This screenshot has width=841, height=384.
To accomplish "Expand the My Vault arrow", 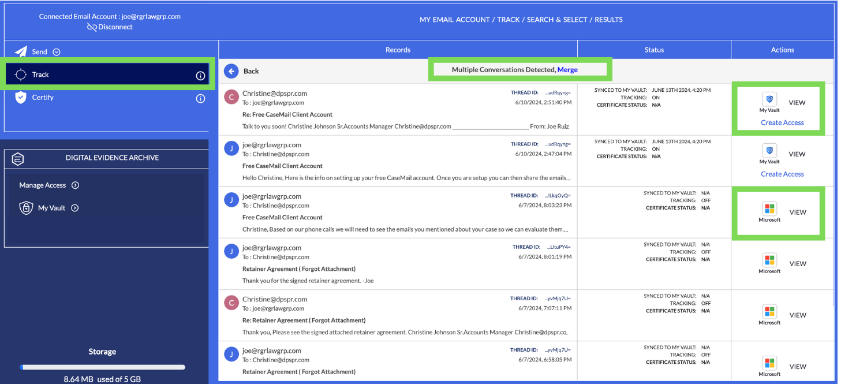I will pyautogui.click(x=74, y=208).
